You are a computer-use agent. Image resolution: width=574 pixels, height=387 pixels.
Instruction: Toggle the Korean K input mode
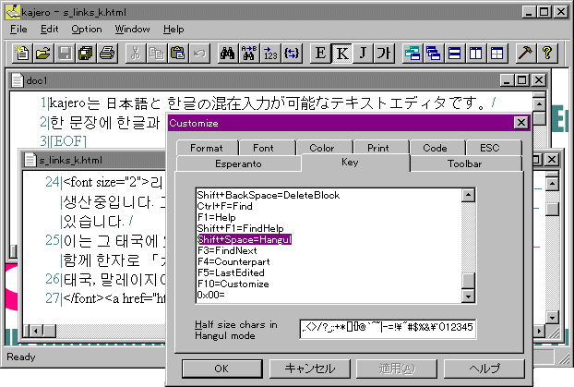(341, 54)
